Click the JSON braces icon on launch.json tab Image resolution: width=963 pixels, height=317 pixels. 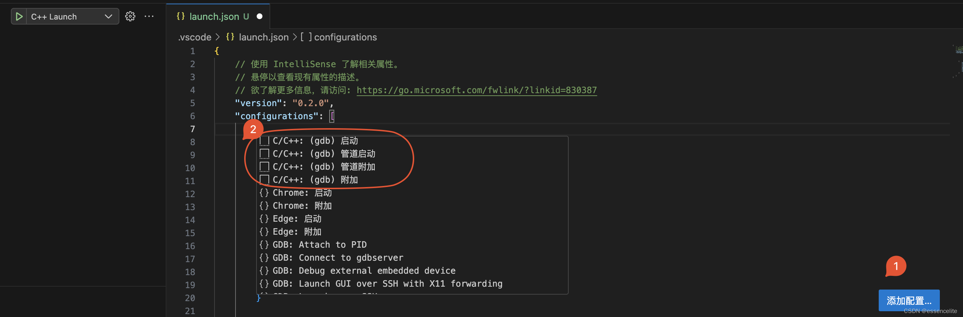coord(181,16)
